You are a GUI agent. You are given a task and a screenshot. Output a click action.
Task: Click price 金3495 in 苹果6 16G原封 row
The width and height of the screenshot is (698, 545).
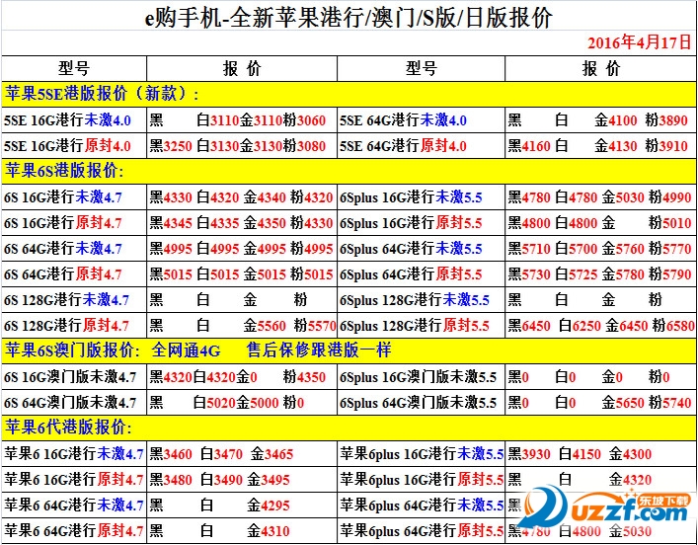point(269,480)
